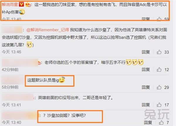Reply to the comment from 42分钟前

point(146,70)
